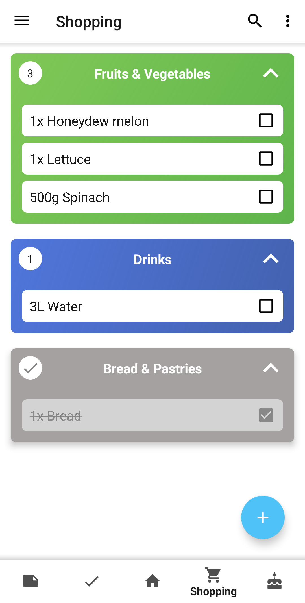Viewport: 305px width, 603px height.
Task: Tap the search magnifier icon
Action: coord(254,21)
